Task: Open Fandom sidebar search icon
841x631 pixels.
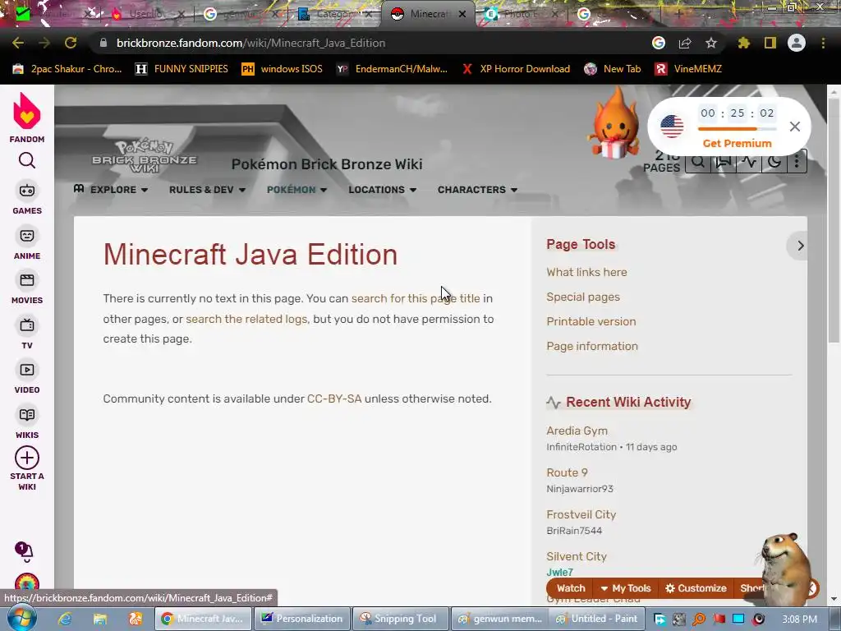Action: click(27, 160)
